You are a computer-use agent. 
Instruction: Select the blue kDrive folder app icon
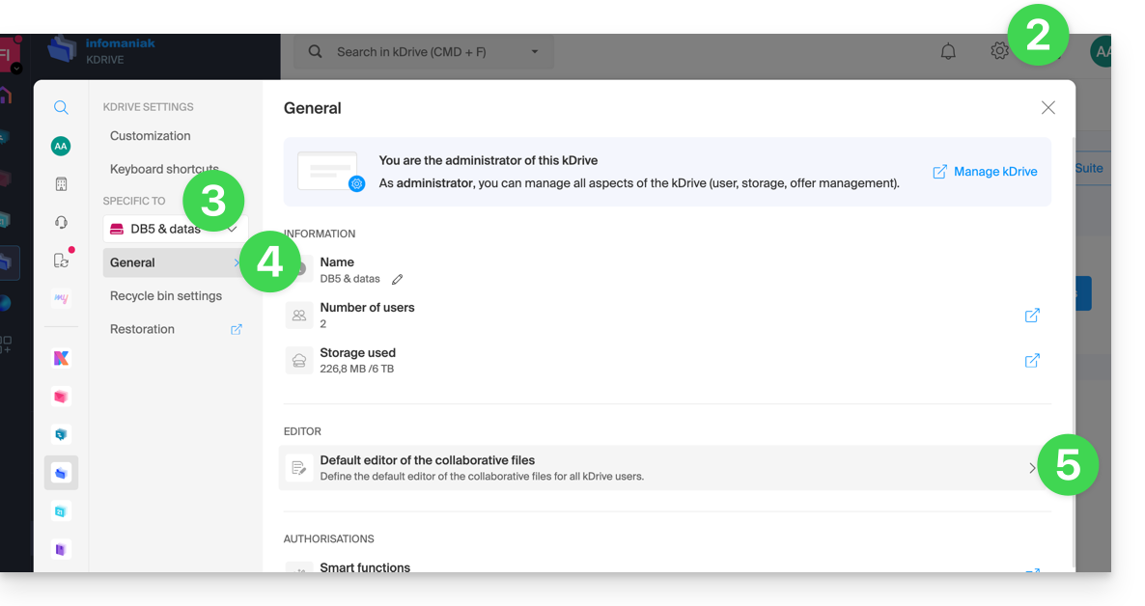pos(62,473)
